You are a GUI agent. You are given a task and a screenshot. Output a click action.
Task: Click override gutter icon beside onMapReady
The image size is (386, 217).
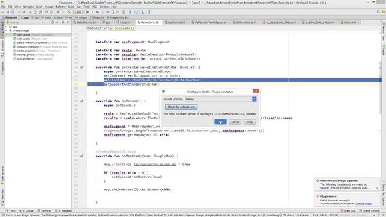(81, 156)
